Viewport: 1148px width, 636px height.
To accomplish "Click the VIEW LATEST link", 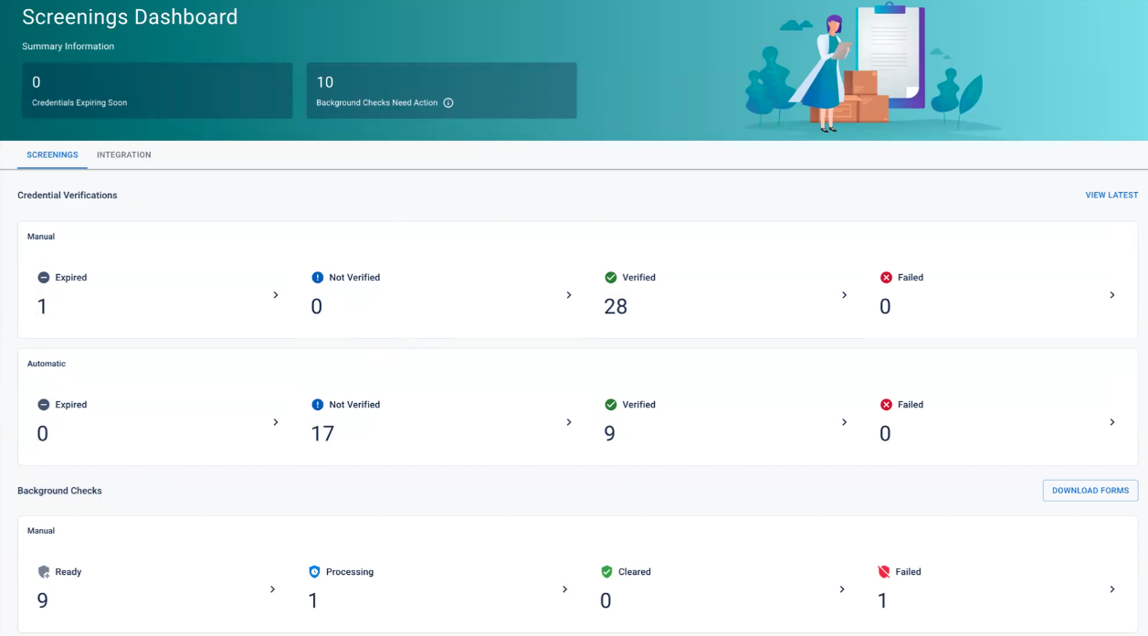I will [1111, 195].
